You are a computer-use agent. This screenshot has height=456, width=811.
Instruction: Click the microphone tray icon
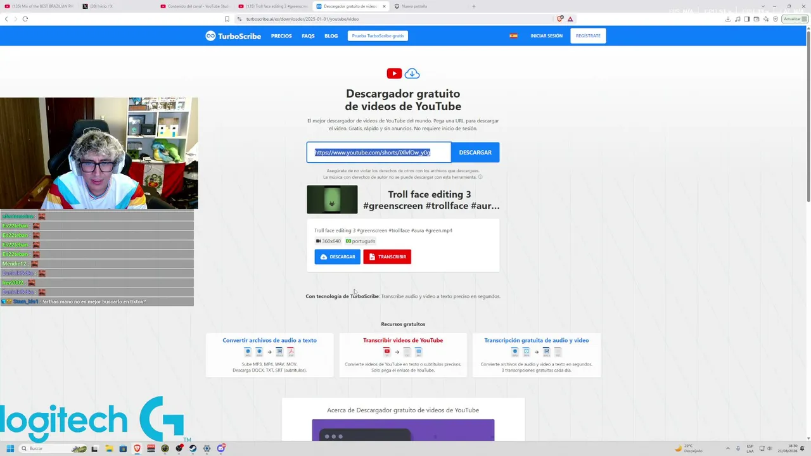tap(738, 448)
